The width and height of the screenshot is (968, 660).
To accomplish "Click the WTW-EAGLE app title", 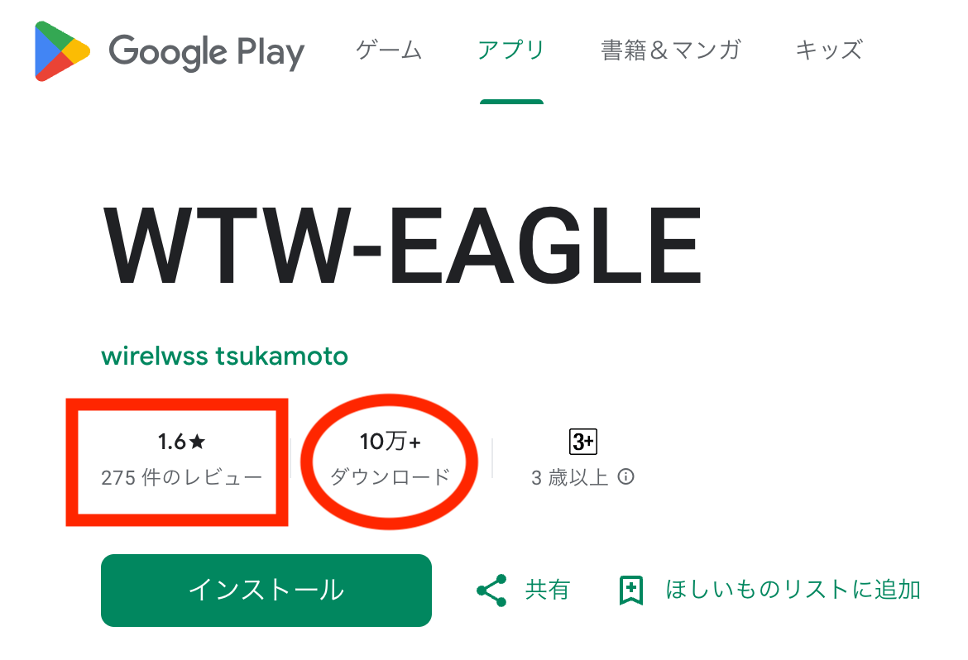I will (402, 246).
